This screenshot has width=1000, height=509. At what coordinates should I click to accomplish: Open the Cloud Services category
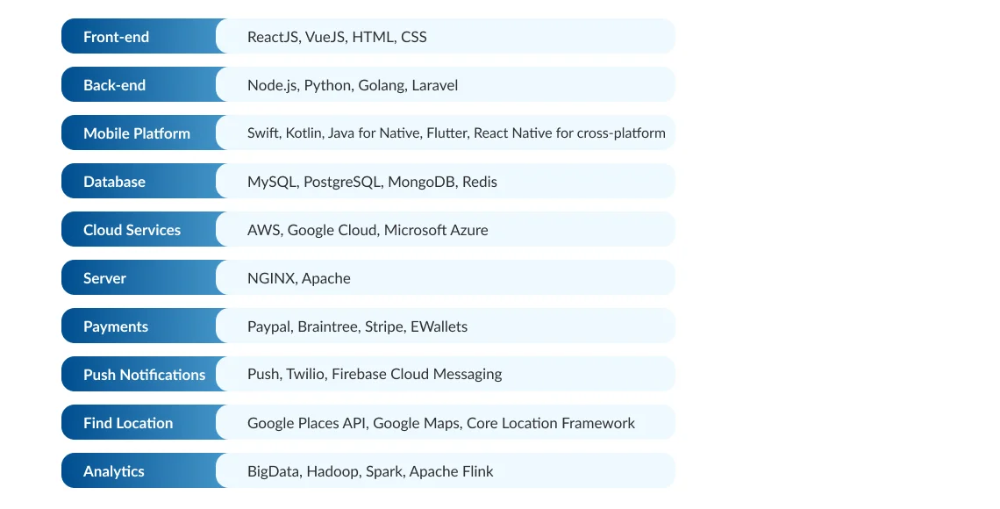tap(132, 229)
